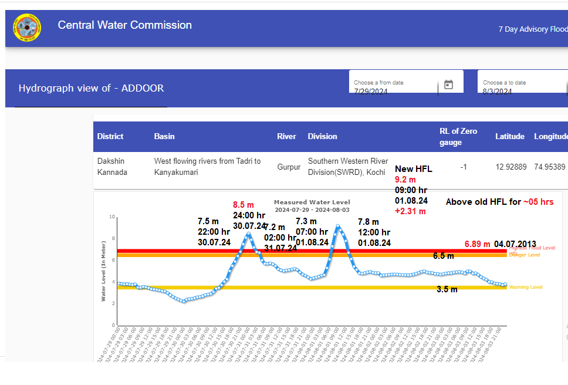Click the Basin column header

point(164,137)
